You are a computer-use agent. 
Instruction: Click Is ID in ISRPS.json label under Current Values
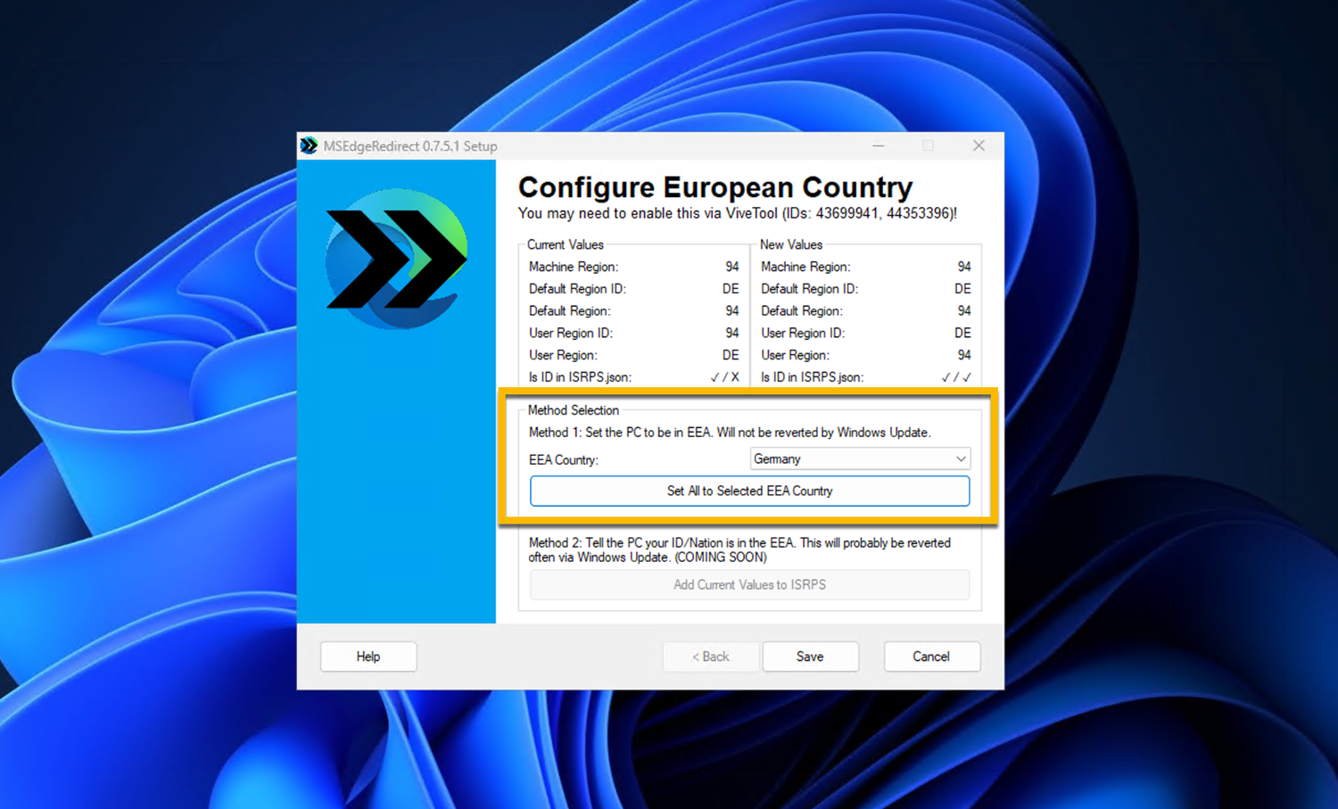(580, 377)
